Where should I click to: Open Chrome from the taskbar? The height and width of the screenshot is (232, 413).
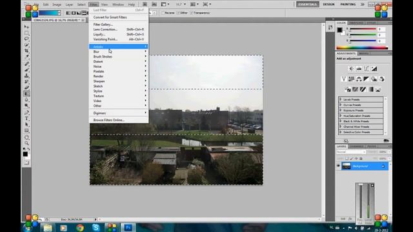click(80, 227)
